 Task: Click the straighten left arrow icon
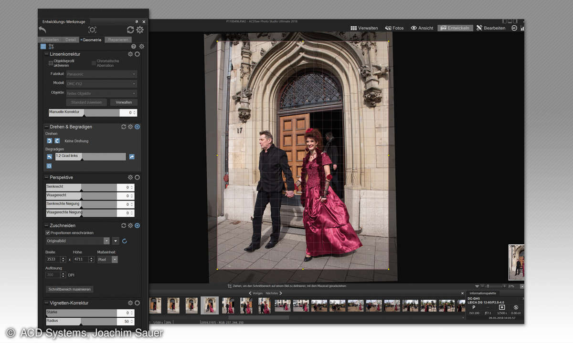49,156
